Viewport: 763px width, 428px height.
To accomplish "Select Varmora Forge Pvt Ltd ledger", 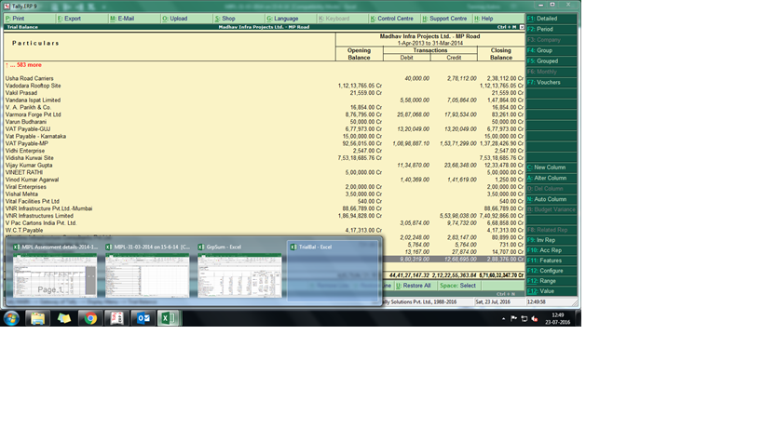I will 265,114.
